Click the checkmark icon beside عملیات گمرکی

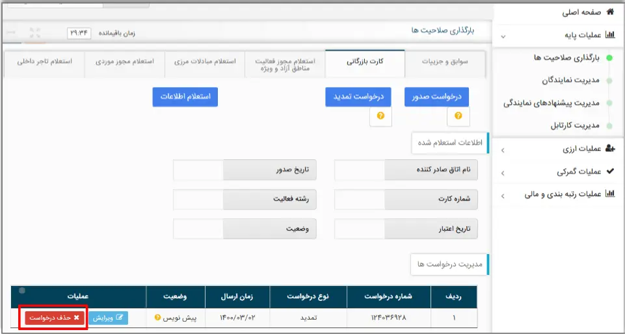[610, 171]
